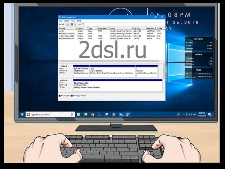225x169 pixels.
Task: Click the ENG language indicator
Action: 195,114
